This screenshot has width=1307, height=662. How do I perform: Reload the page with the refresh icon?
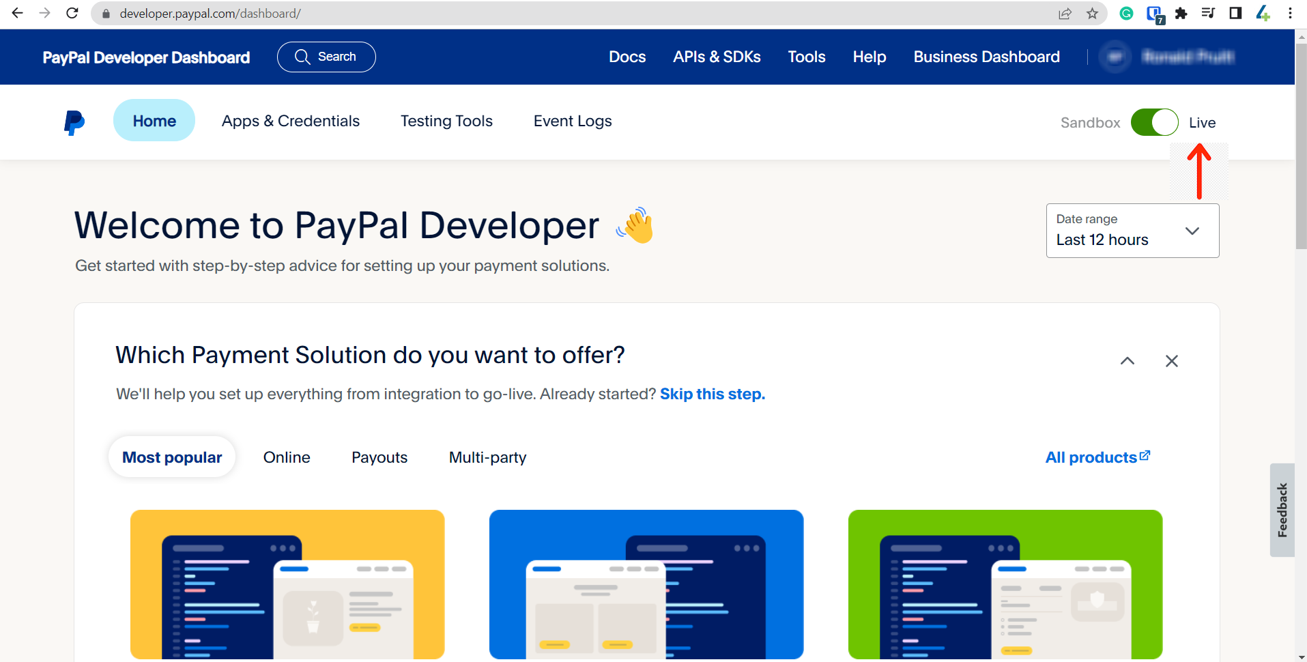(x=72, y=13)
